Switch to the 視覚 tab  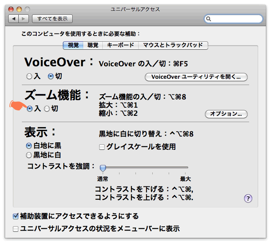click(x=73, y=45)
